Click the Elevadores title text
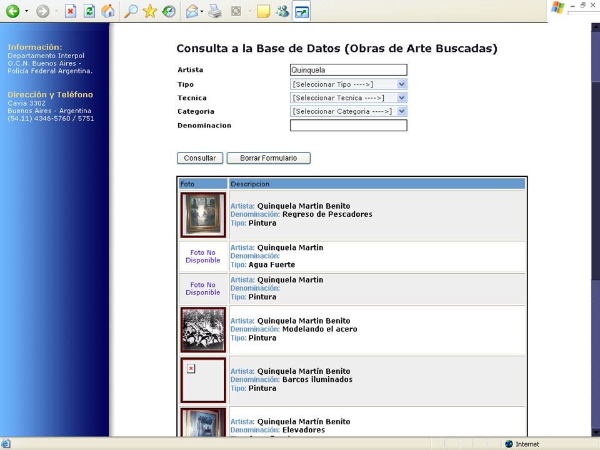The height and width of the screenshot is (450, 600). point(304,430)
